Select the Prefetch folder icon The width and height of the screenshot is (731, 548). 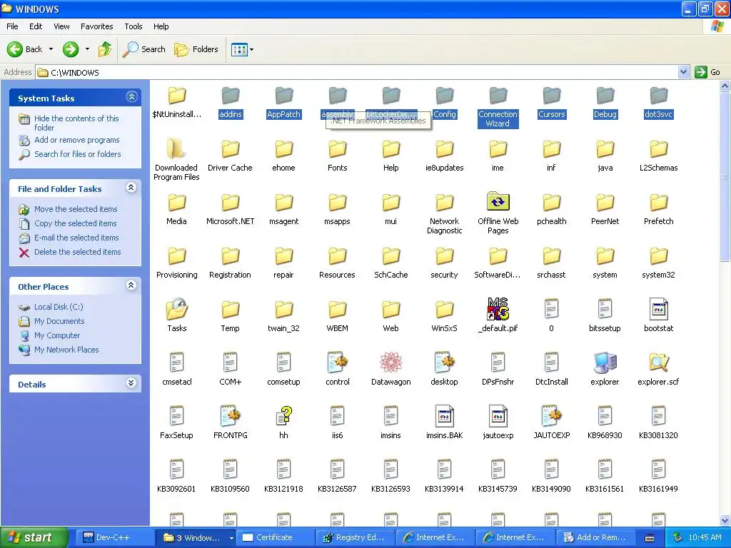pos(658,203)
